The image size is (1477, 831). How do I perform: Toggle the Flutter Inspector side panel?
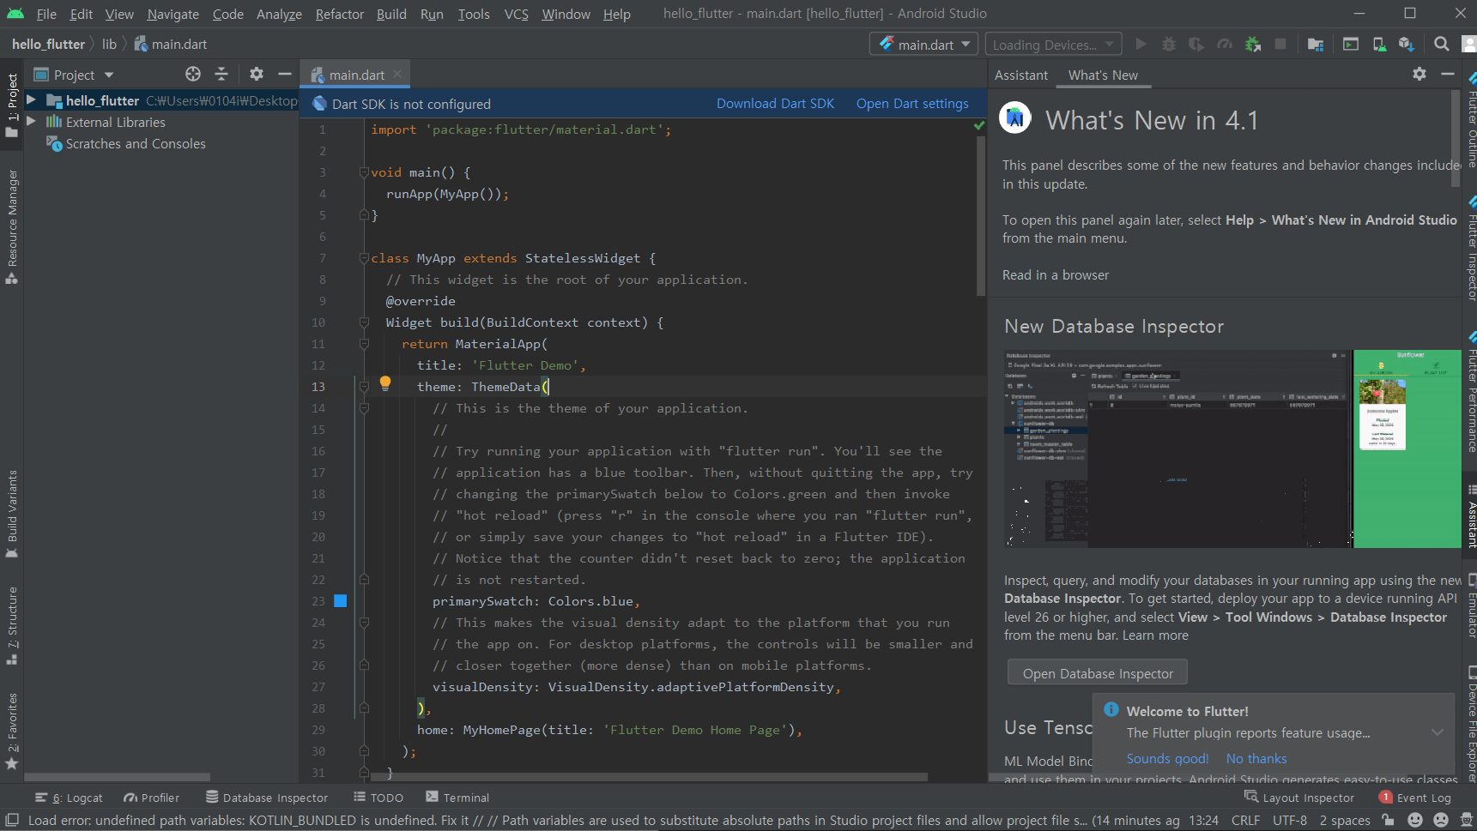pos(1470,248)
